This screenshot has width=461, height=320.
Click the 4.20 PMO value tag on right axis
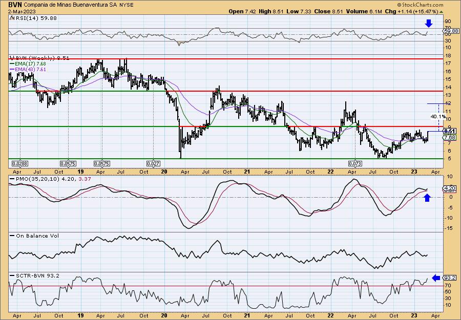pos(450,188)
